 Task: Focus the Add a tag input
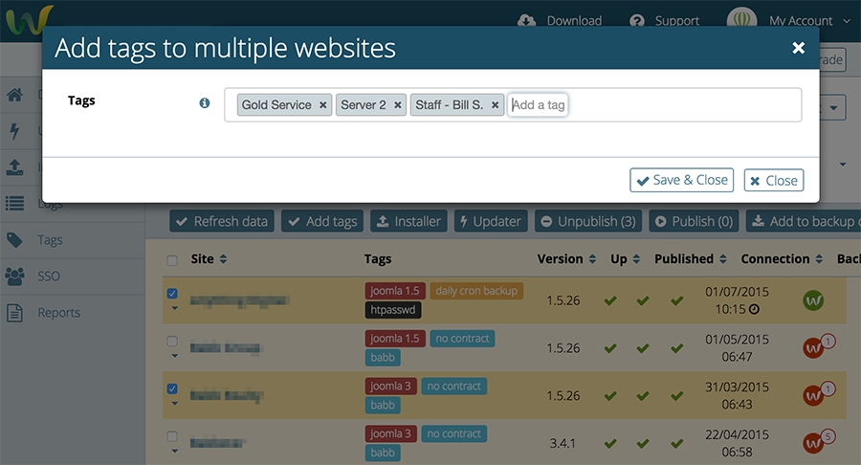[538, 105]
